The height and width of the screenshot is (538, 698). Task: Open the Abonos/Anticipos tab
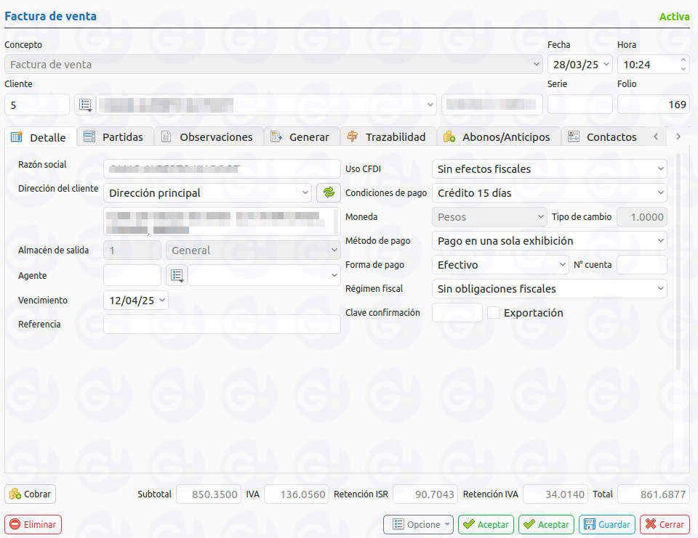click(499, 137)
